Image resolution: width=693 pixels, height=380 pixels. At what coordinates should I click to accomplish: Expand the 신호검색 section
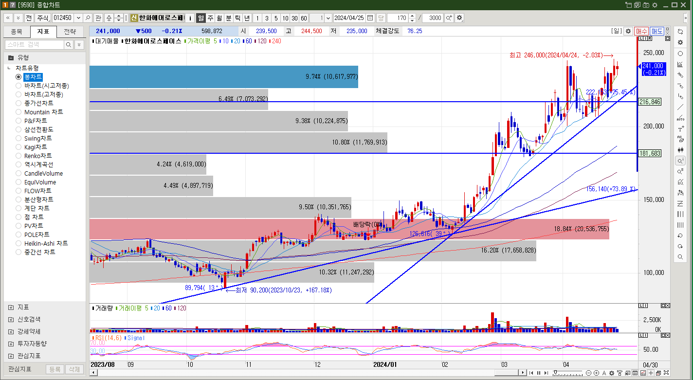point(11,319)
